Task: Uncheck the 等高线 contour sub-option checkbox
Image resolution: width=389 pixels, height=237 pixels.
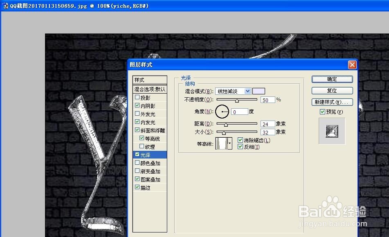Action: 142,138
